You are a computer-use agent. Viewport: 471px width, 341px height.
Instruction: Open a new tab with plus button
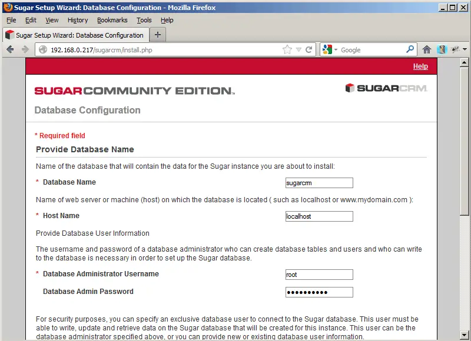pos(157,35)
